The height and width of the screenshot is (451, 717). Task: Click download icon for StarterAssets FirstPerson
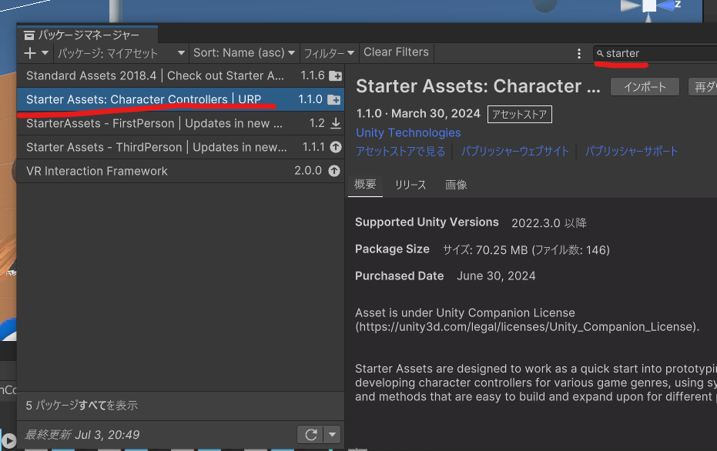pyautogui.click(x=335, y=124)
